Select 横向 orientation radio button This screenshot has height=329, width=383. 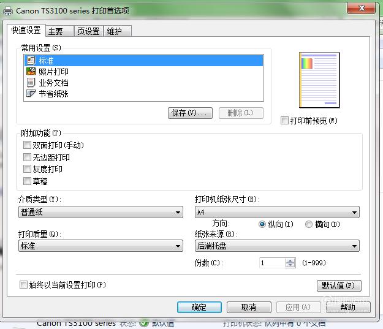pos(309,224)
